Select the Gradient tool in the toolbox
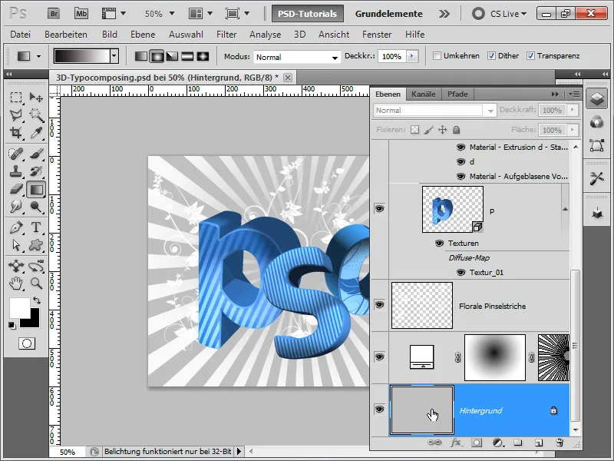Image resolution: width=614 pixels, height=461 pixels. click(36, 189)
